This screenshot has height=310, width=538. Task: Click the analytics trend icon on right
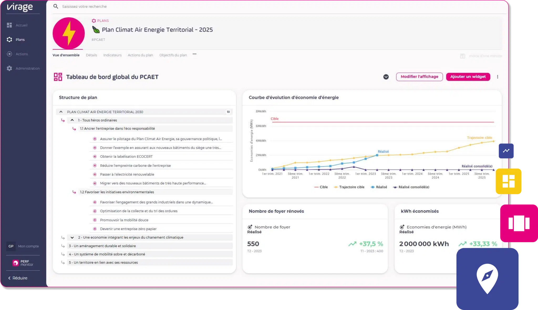(506, 150)
